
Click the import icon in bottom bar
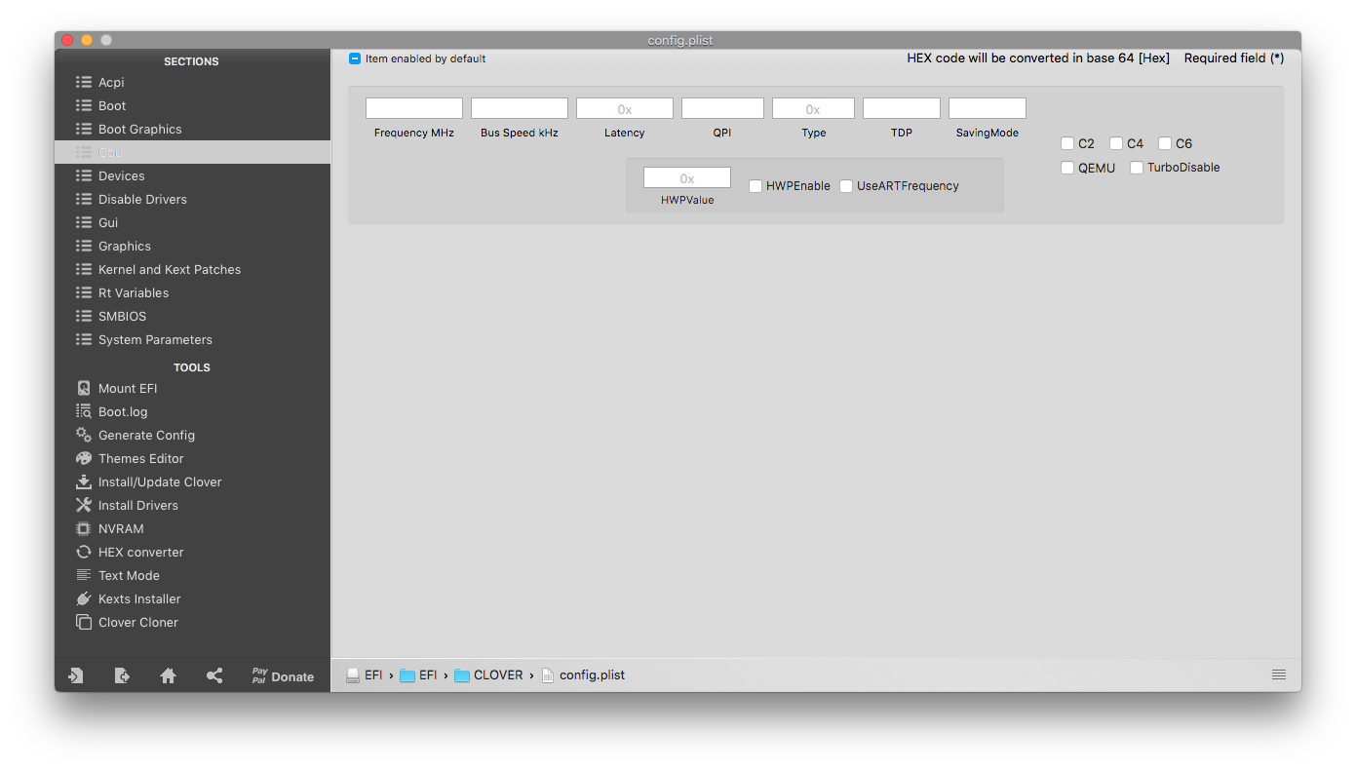point(75,675)
